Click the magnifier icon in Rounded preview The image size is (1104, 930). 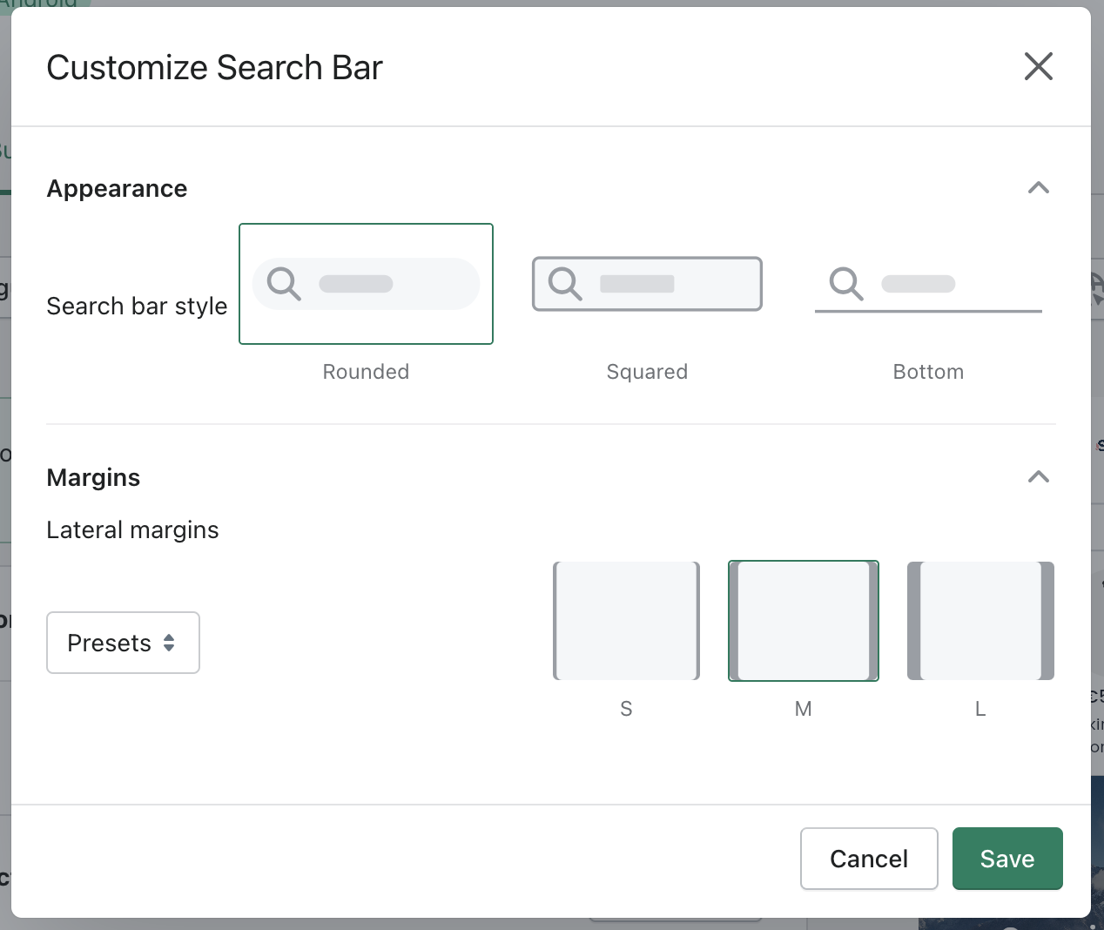(284, 284)
